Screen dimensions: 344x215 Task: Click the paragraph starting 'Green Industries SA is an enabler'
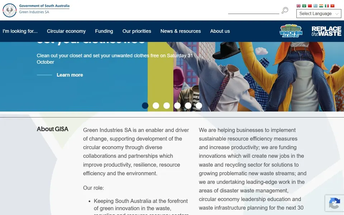136,152
